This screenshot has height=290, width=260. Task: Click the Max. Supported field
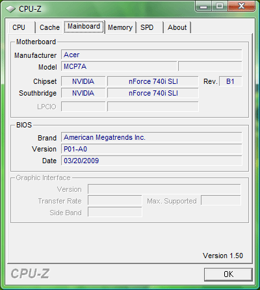point(221,201)
